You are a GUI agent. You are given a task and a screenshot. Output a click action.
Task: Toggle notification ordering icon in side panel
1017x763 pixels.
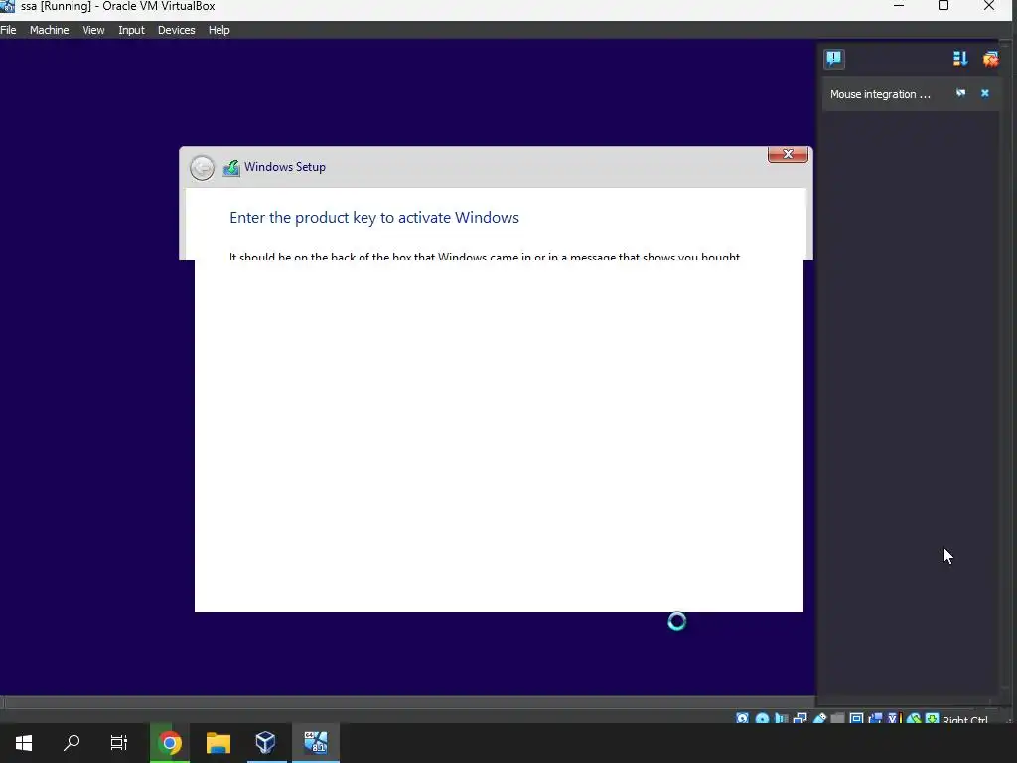point(960,59)
